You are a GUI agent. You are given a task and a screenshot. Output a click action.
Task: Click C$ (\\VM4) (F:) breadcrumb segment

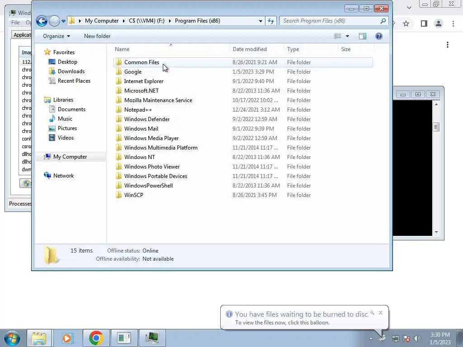point(147,21)
